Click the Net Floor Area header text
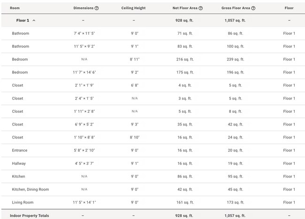Image resolution: width=305 pixels, height=219 pixels. (185, 8)
